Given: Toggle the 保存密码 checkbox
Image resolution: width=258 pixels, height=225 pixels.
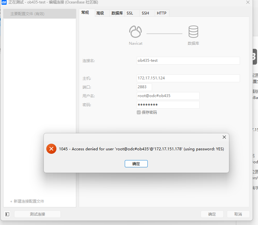Looking at the screenshot, I should 139,112.
